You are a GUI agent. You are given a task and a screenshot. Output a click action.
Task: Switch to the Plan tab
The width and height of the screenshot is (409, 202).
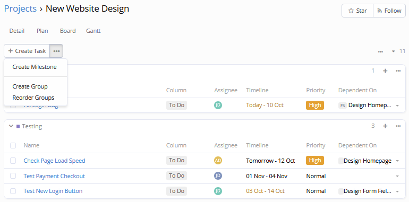tap(42, 31)
